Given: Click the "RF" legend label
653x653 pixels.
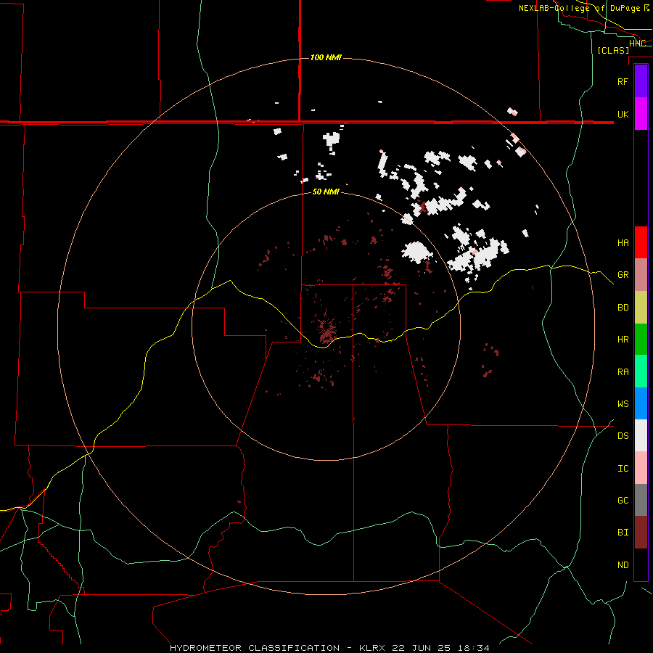Looking at the screenshot, I should pos(623,81).
